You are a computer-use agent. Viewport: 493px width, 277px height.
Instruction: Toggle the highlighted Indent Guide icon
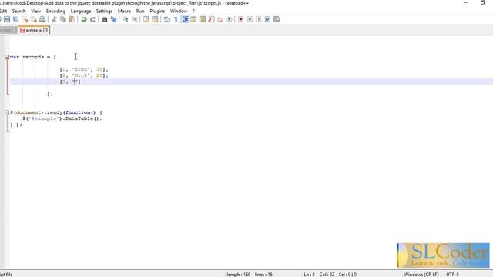coord(185,19)
